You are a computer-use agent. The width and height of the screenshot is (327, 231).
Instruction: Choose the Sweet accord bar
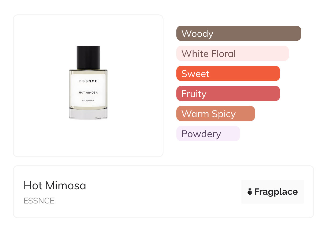228,74
